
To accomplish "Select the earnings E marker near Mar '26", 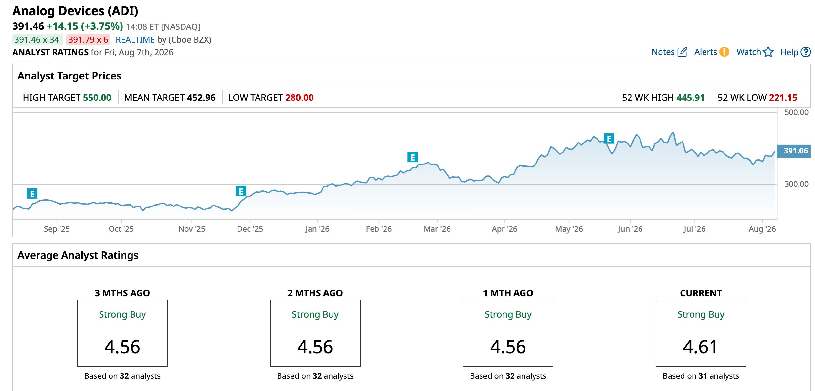I will coord(413,157).
